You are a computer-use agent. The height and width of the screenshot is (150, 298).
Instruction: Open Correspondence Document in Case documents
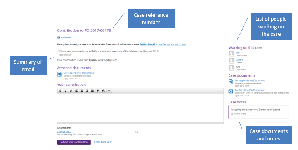tap(250, 80)
